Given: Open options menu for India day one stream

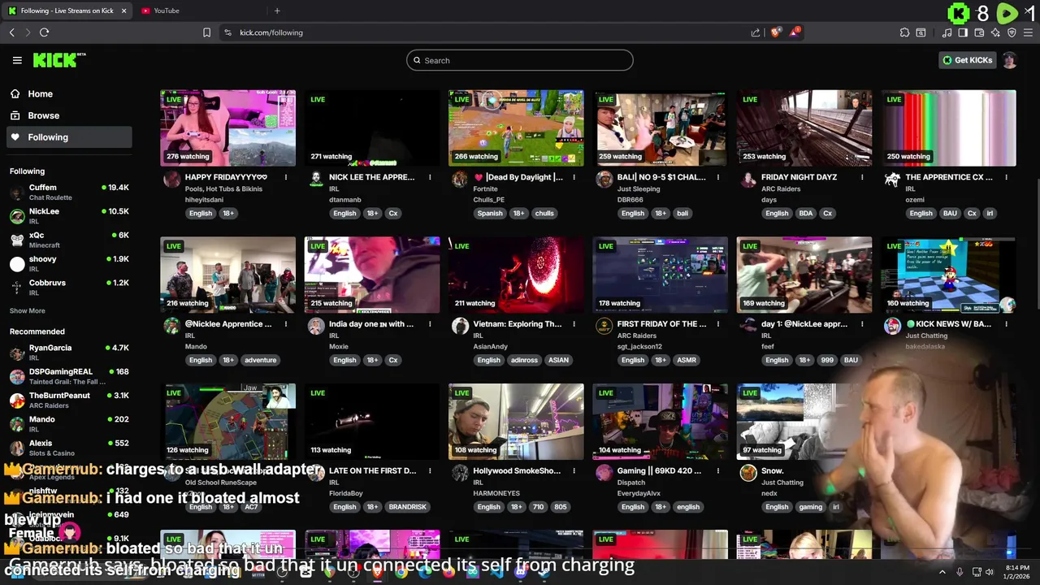Looking at the screenshot, I should pos(430,324).
